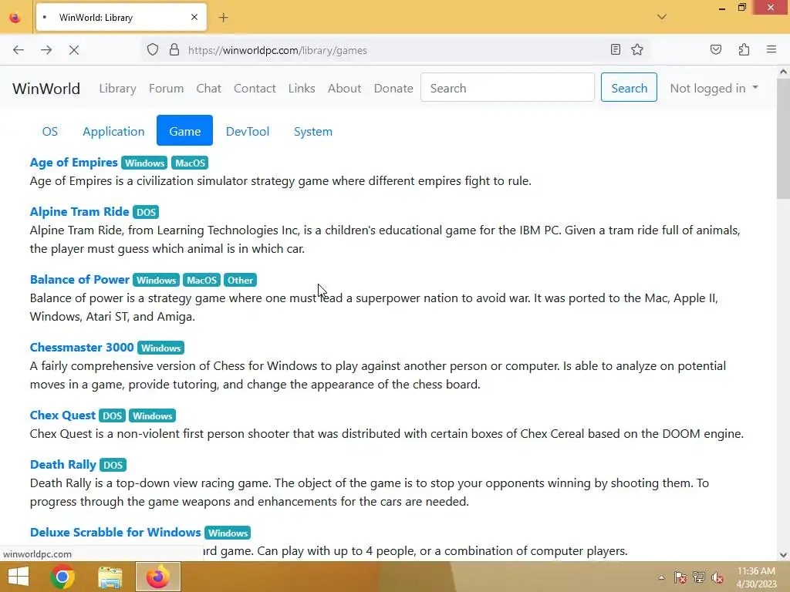Screen dimensions: 790x592
Task: Open the Windows Start button
Action: pos(19,577)
